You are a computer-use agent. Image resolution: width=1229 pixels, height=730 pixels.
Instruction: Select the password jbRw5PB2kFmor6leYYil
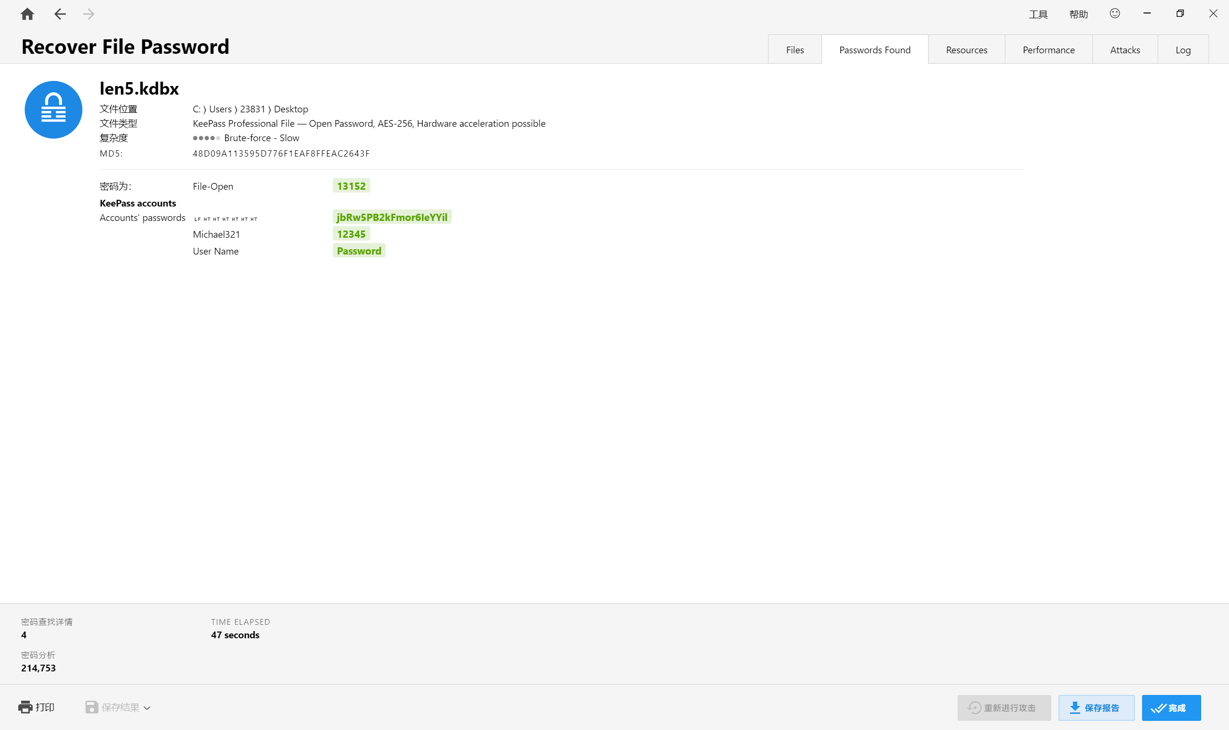[392, 217]
